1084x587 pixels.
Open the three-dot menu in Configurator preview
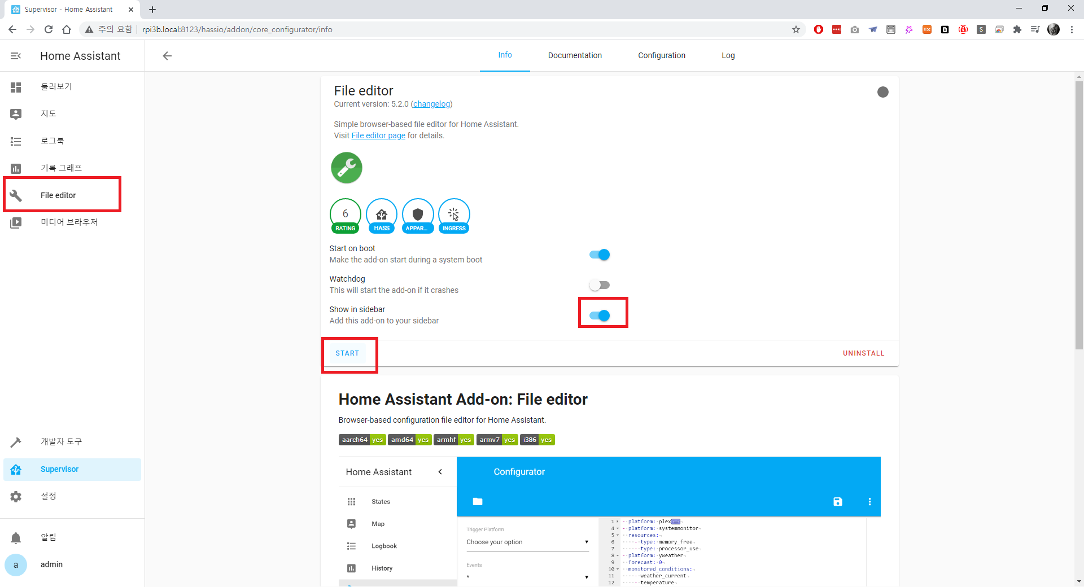pyautogui.click(x=869, y=501)
